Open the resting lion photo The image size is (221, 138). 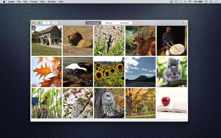point(78,41)
